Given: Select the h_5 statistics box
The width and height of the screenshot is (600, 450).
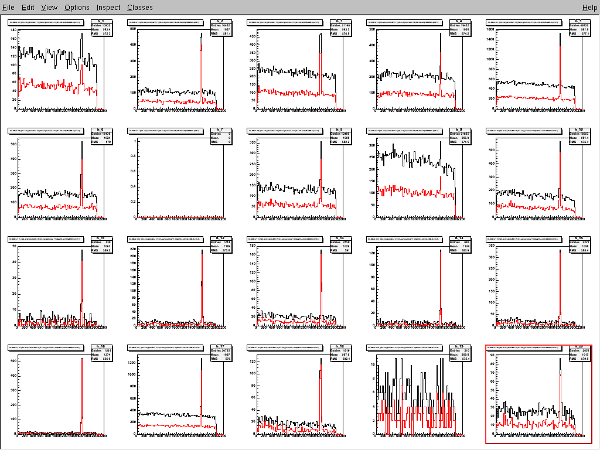Looking at the screenshot, I should [579, 28].
